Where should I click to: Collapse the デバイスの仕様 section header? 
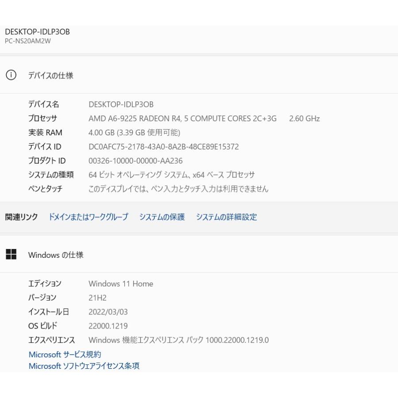tap(199, 76)
